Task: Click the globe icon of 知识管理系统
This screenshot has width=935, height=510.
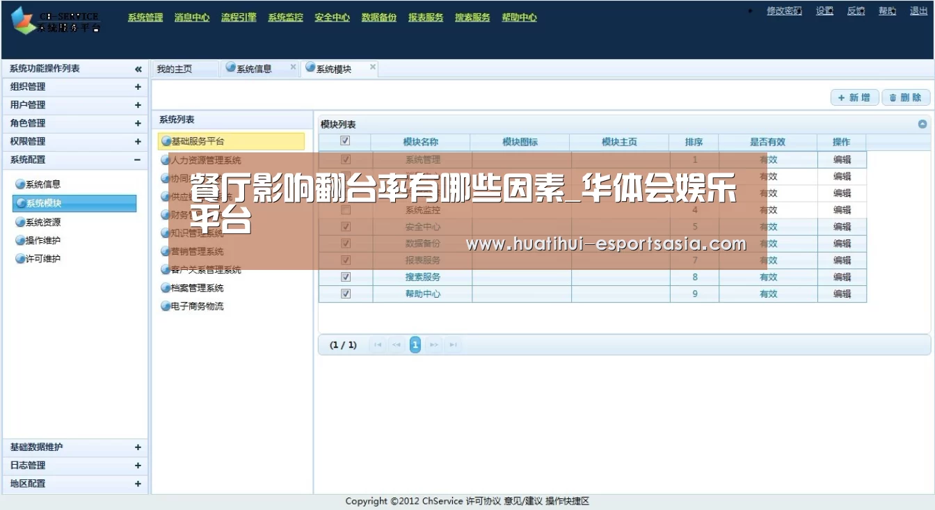Action: tap(166, 233)
